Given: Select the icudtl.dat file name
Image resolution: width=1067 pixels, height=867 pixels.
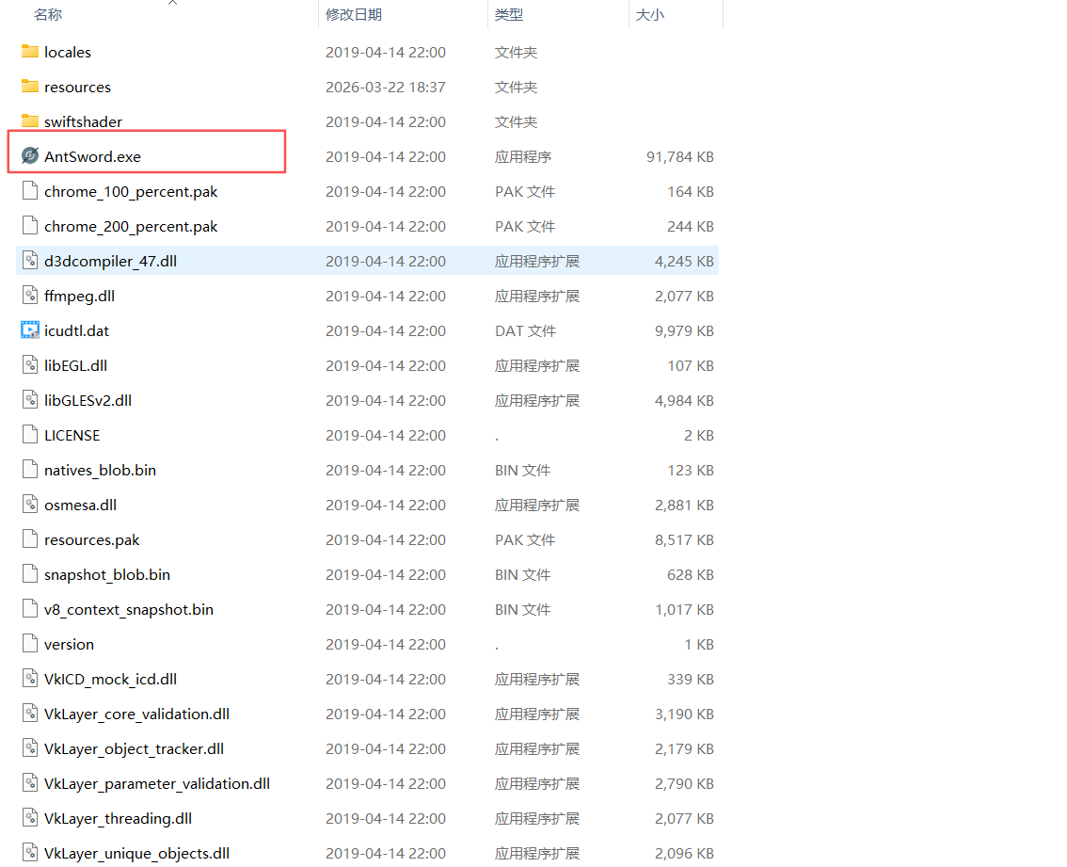Looking at the screenshot, I should 76,331.
